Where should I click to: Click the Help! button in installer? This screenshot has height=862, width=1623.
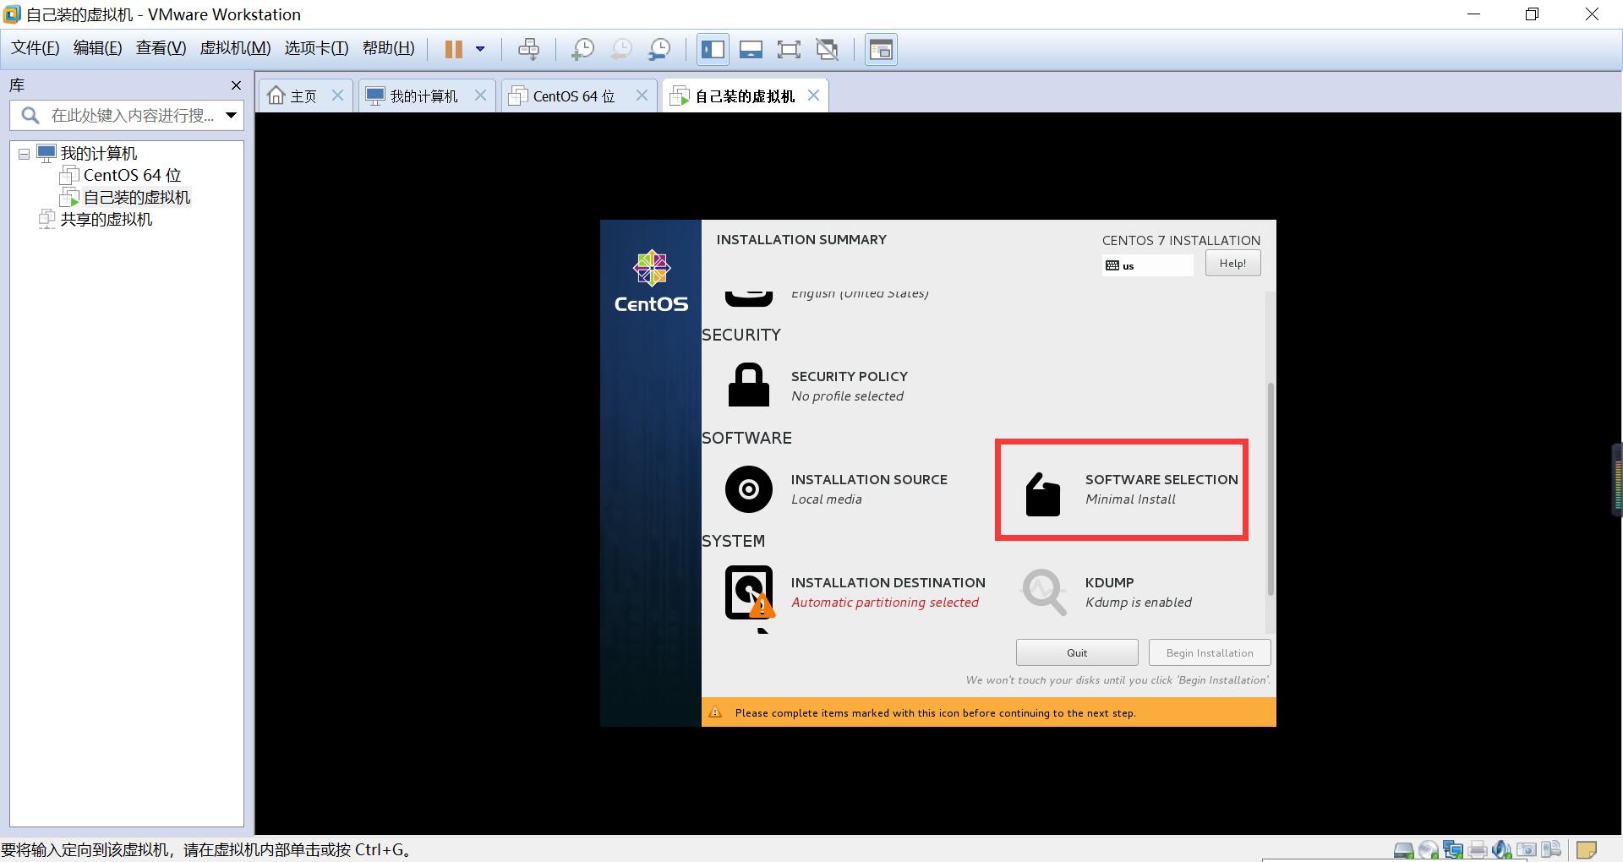[x=1232, y=263]
